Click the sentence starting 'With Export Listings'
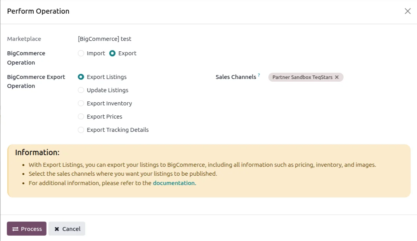The width and height of the screenshot is (417, 241). tap(202, 165)
